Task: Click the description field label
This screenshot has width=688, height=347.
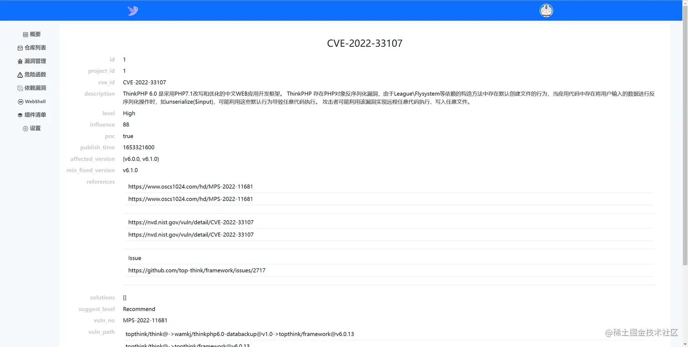Action: coord(100,94)
